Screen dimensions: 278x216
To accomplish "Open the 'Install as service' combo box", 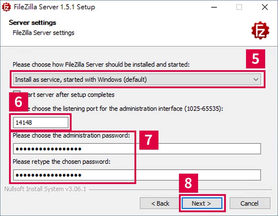I will click(137, 80).
